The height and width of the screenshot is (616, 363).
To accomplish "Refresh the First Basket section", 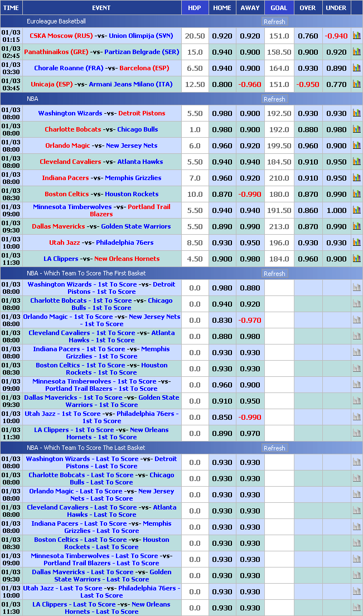I will click(274, 274).
